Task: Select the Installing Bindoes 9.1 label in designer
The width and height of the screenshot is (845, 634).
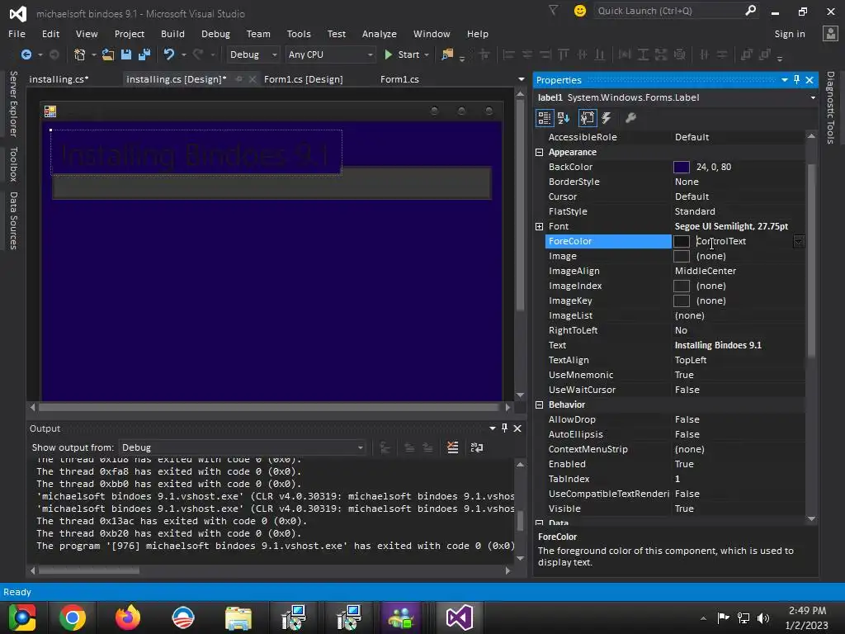Action: click(x=196, y=153)
